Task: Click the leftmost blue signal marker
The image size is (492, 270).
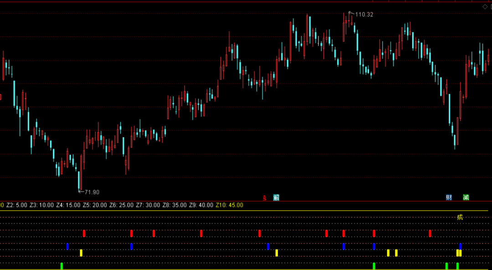Action: 67,246
